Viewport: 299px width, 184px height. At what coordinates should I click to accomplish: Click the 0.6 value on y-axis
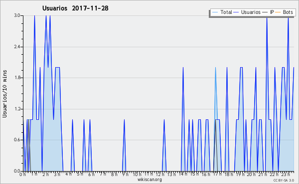[x=17, y=140]
